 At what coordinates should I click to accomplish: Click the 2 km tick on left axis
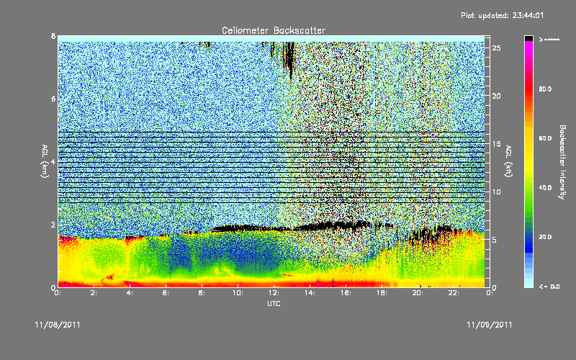click(53, 225)
